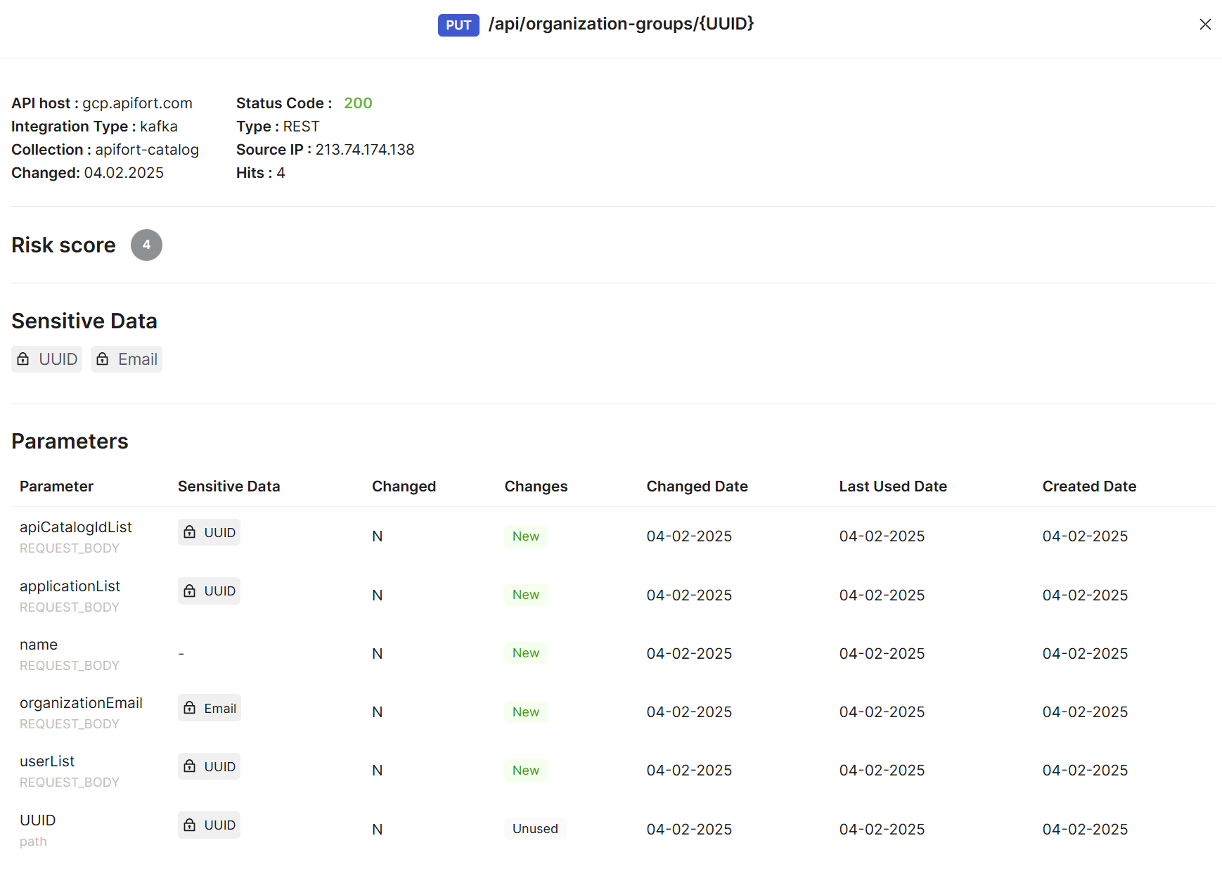Click the lock icon on the Email sensitive data tag
The width and height of the screenshot is (1222, 876).
tap(103, 359)
